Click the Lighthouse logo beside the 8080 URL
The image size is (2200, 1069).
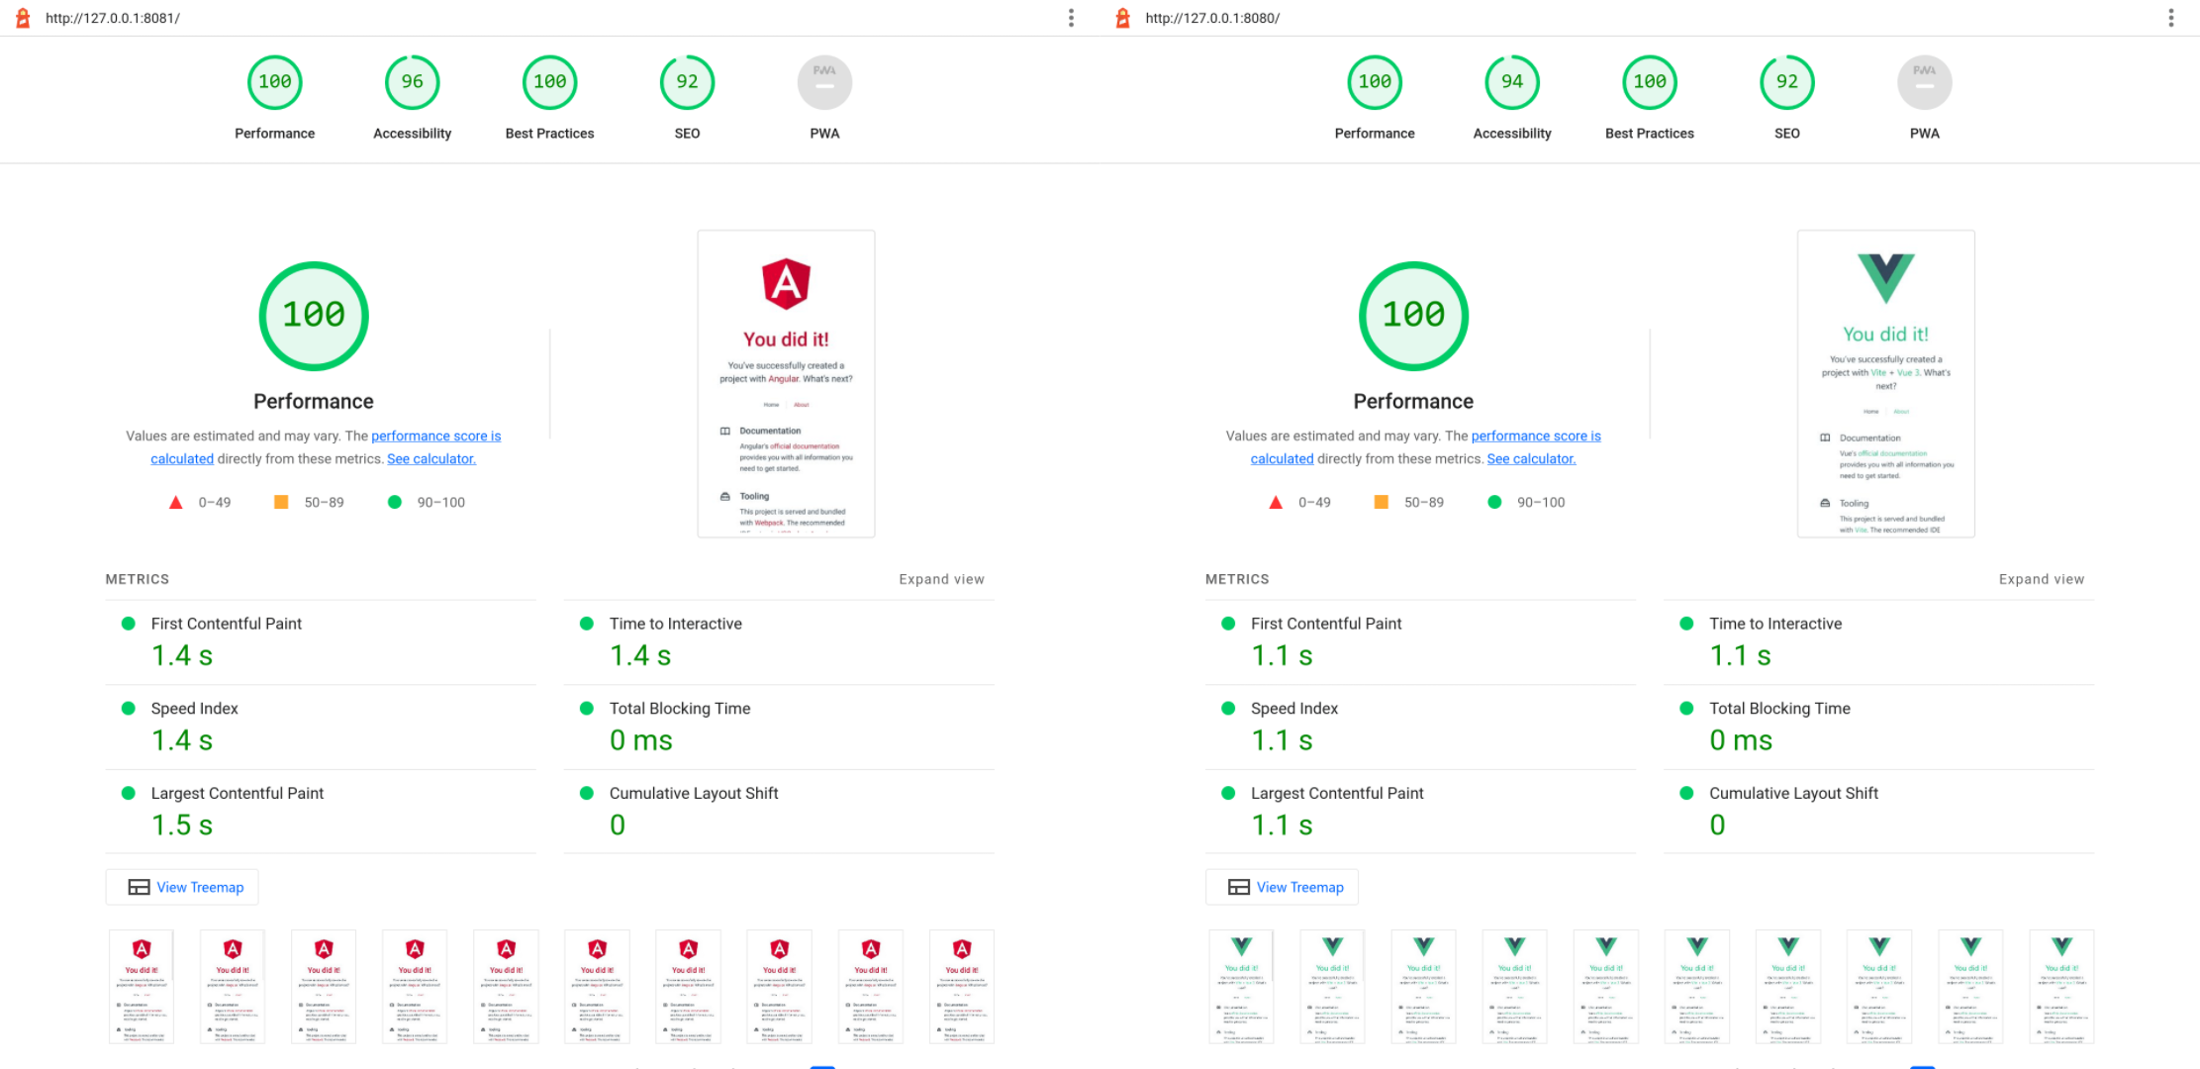[x=1122, y=18]
